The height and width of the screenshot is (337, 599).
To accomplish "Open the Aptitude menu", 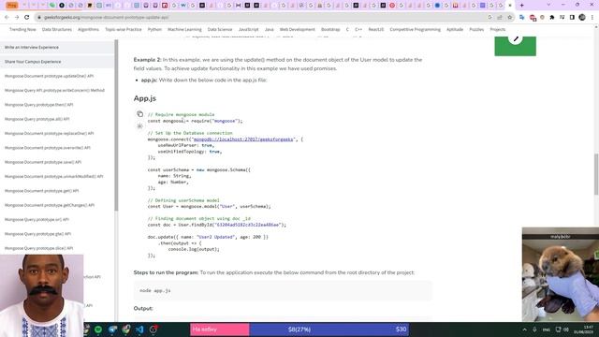I will pyautogui.click(x=455, y=29).
